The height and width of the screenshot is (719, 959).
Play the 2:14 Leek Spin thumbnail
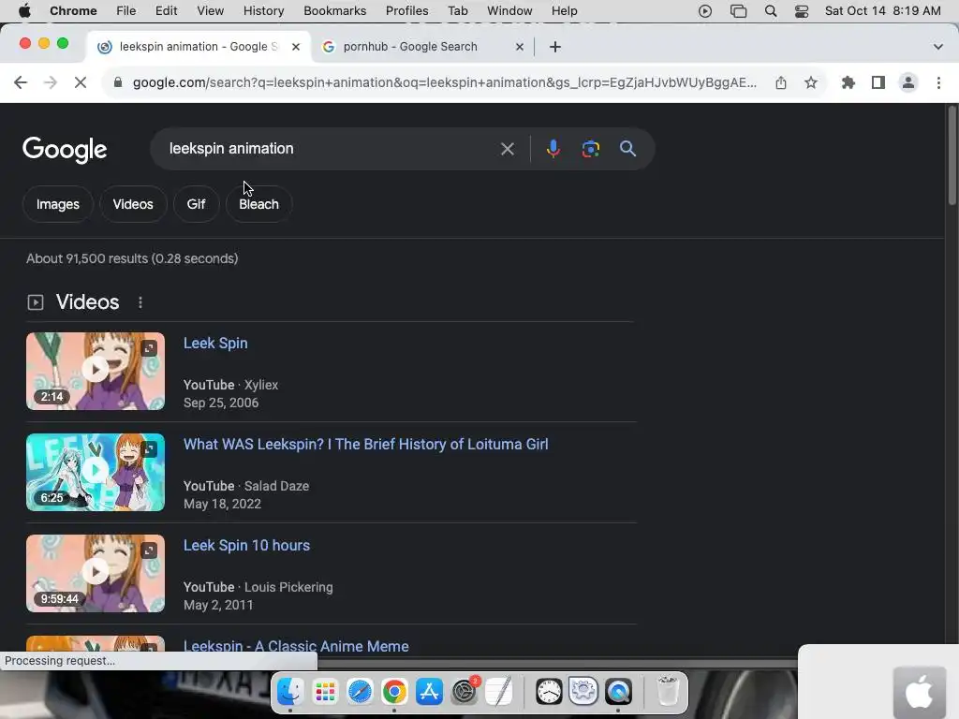96,371
